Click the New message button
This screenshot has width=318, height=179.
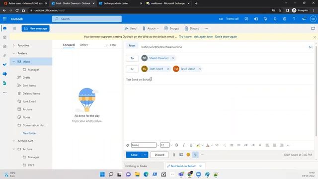coord(35,28)
